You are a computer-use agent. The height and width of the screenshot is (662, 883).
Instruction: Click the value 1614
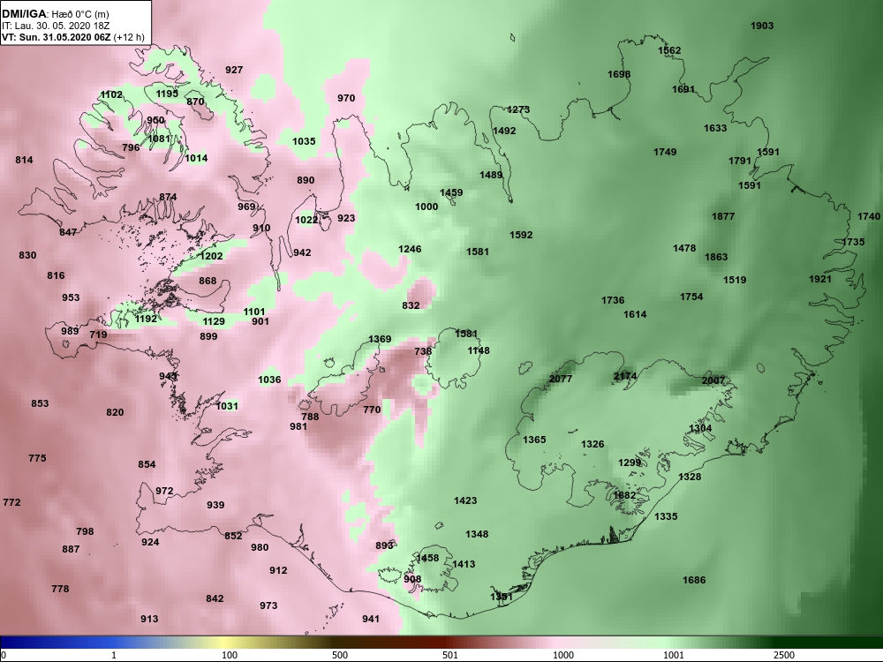tap(635, 315)
